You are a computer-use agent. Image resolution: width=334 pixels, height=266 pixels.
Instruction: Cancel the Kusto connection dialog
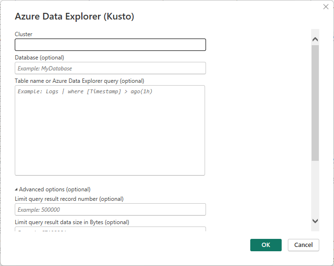pyautogui.click(x=304, y=245)
